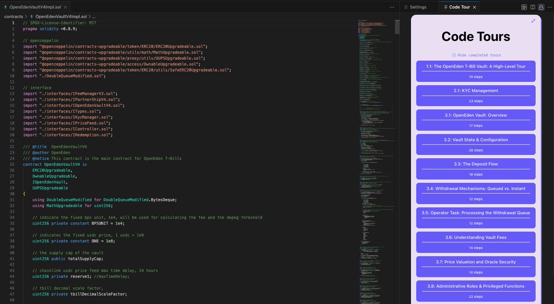Click the IKycManager.sol import line
The height and width of the screenshot is (304, 554).
(x=68, y=117)
